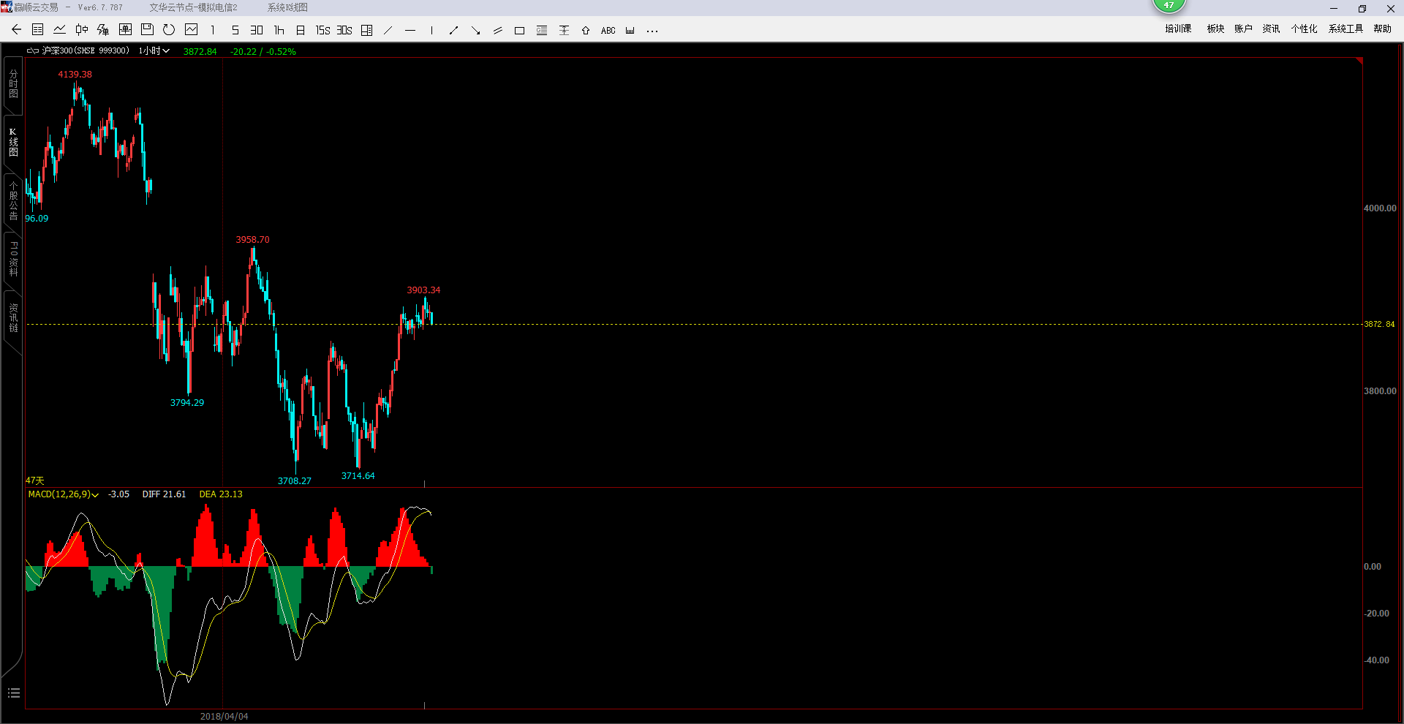Click the list icon at bottom-left corner
Image resolution: width=1404 pixels, height=724 pixels.
[x=14, y=693]
